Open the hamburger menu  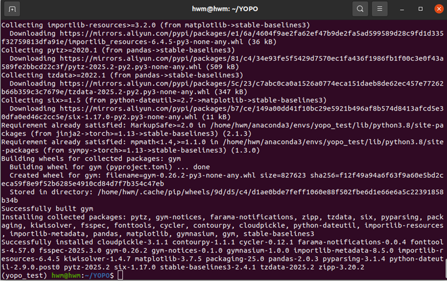379,9
